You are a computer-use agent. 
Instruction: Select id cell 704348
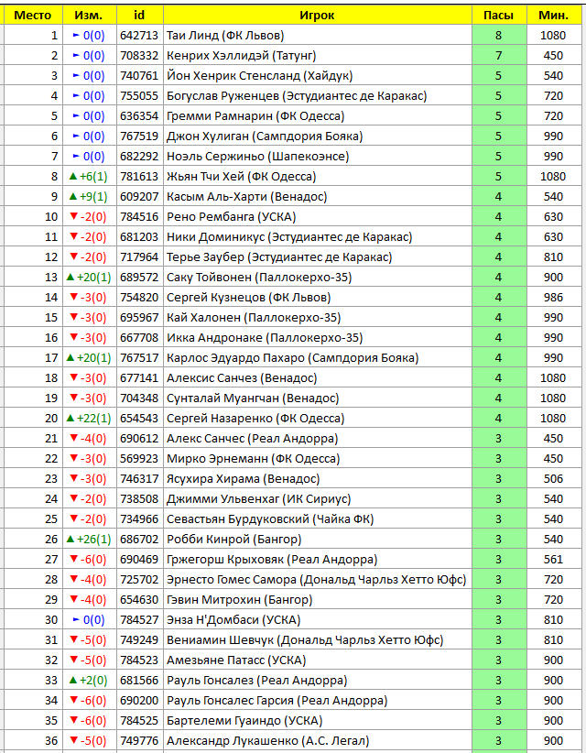139,398
